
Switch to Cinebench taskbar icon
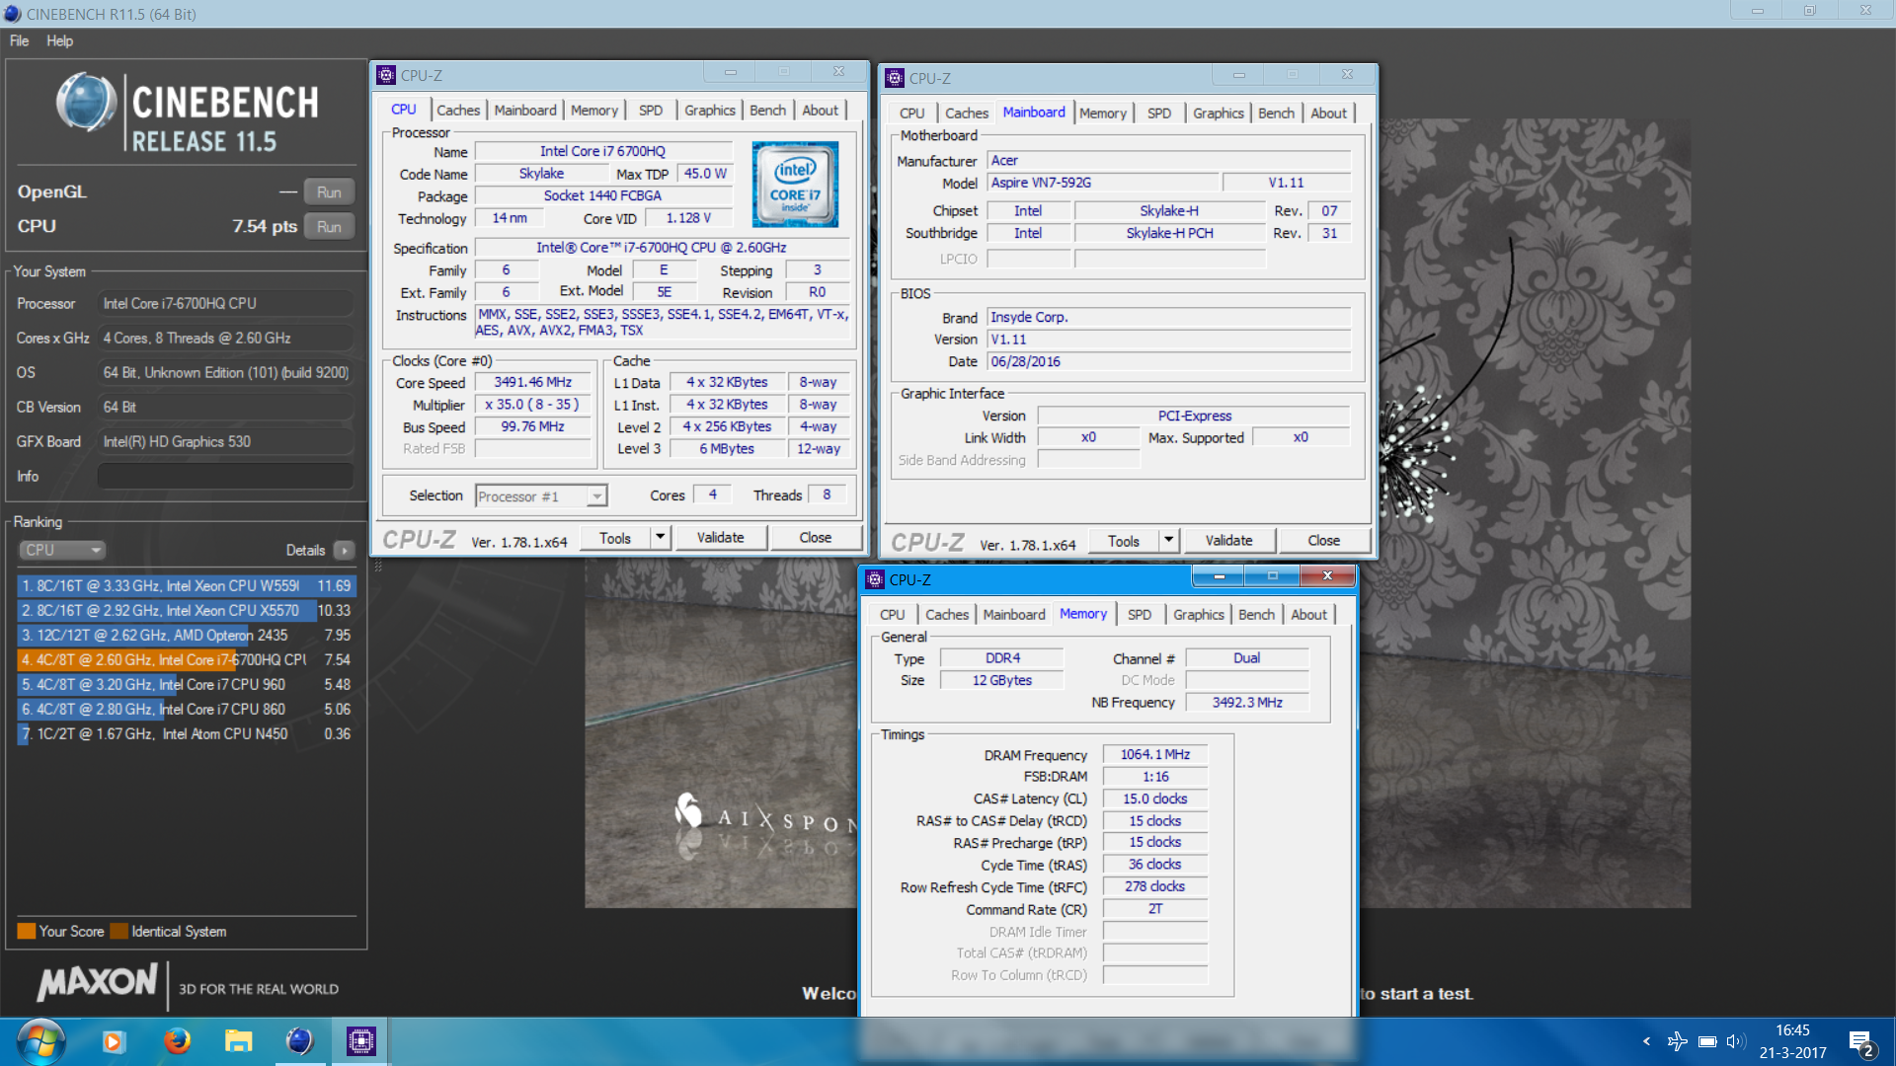[299, 1041]
